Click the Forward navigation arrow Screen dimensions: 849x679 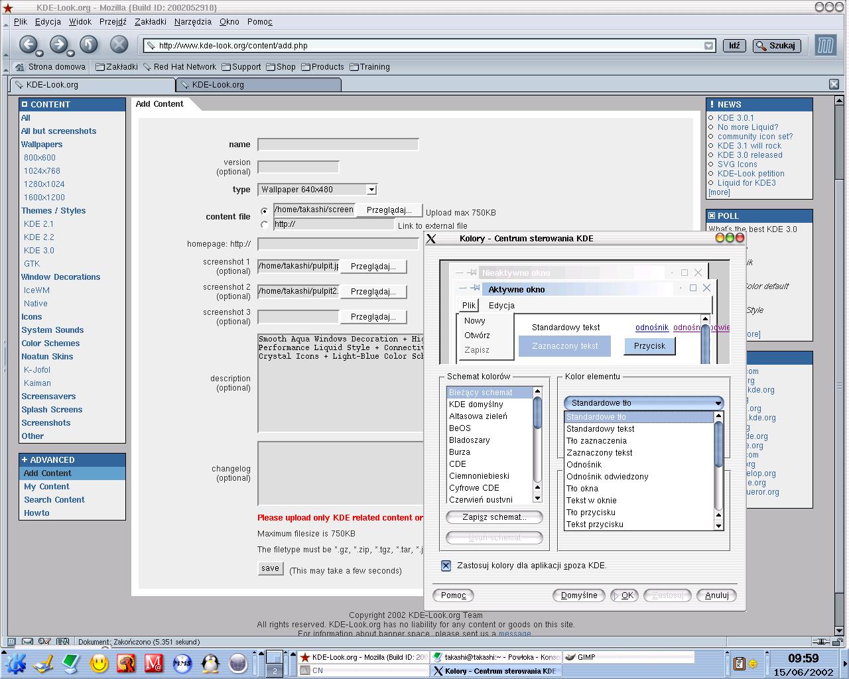(58, 44)
